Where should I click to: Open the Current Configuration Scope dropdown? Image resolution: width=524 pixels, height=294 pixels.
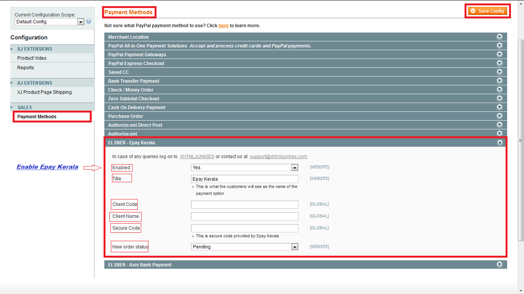(49, 22)
